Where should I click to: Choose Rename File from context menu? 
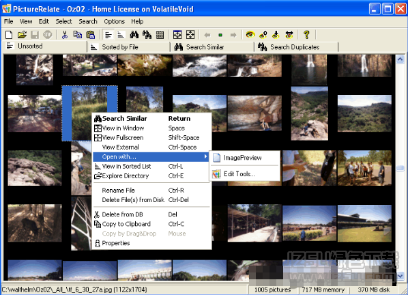151,191
